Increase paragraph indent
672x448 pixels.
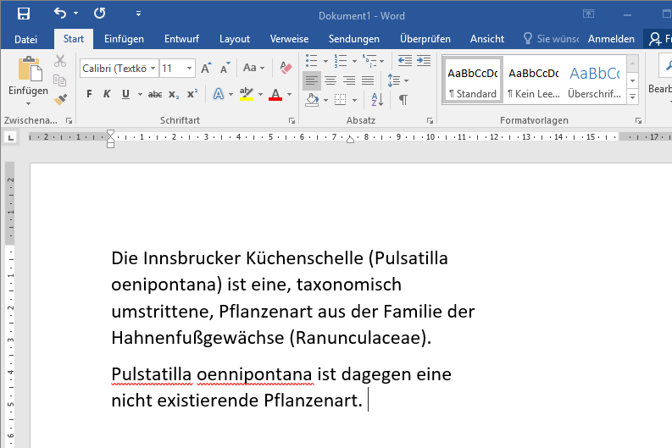tap(424, 61)
